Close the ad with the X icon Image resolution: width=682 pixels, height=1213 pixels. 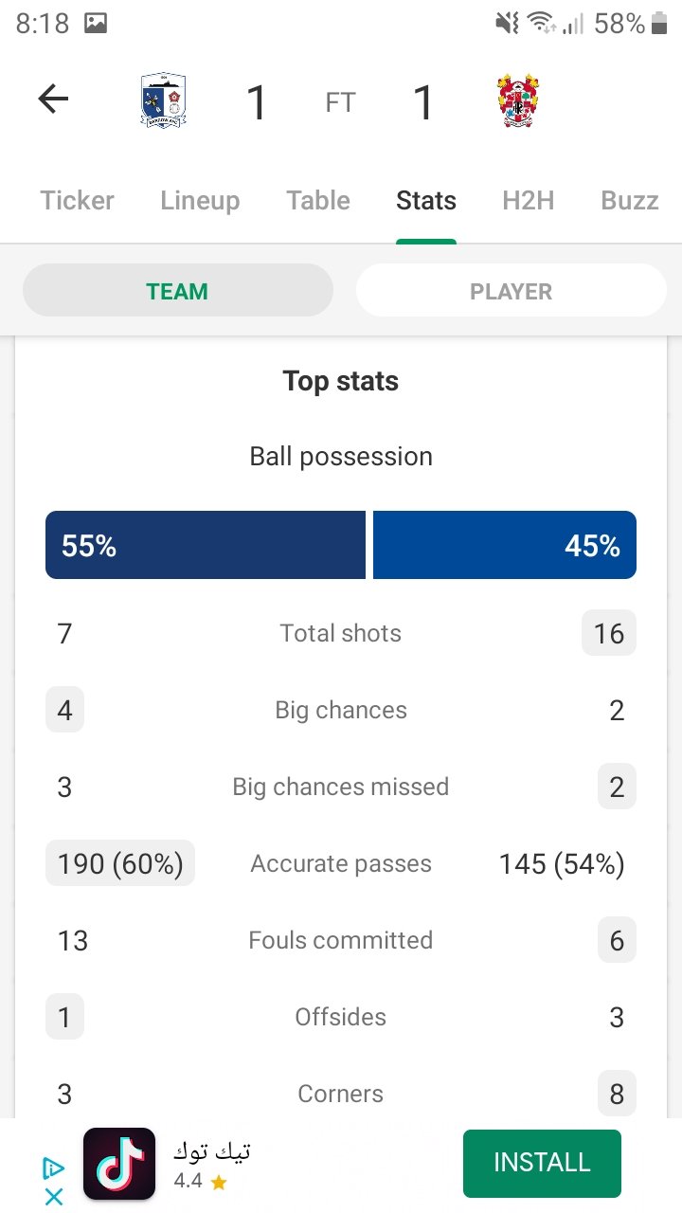(54, 1197)
